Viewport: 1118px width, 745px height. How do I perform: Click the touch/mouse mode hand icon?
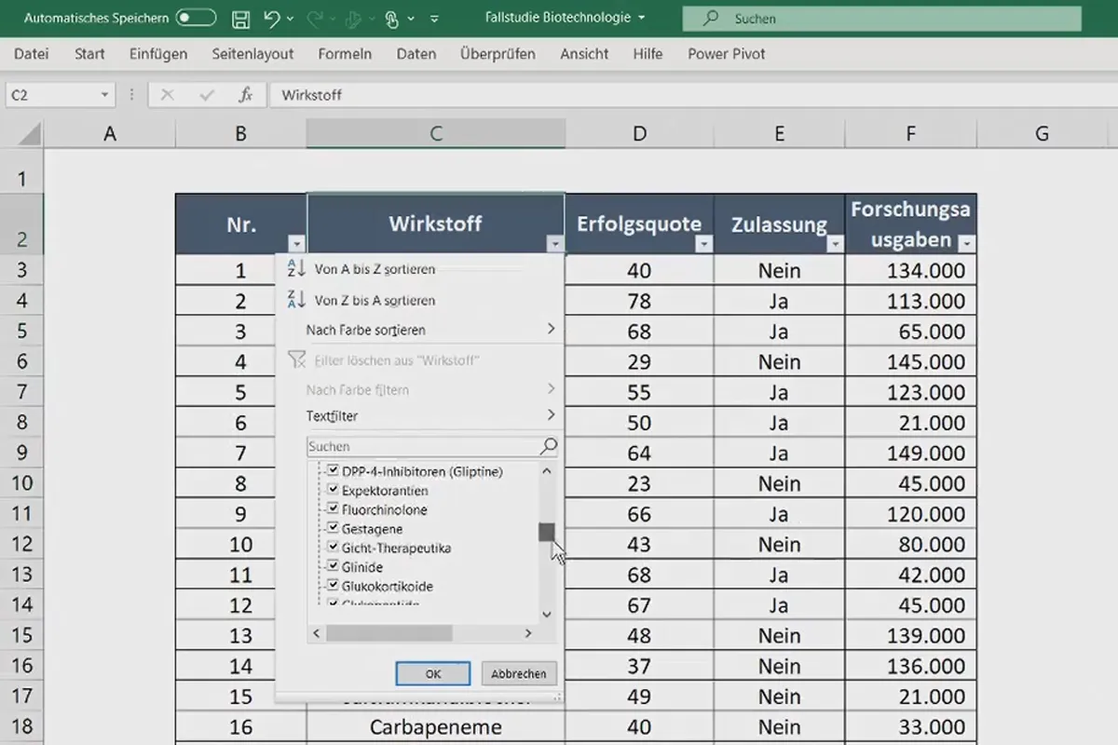coord(391,19)
